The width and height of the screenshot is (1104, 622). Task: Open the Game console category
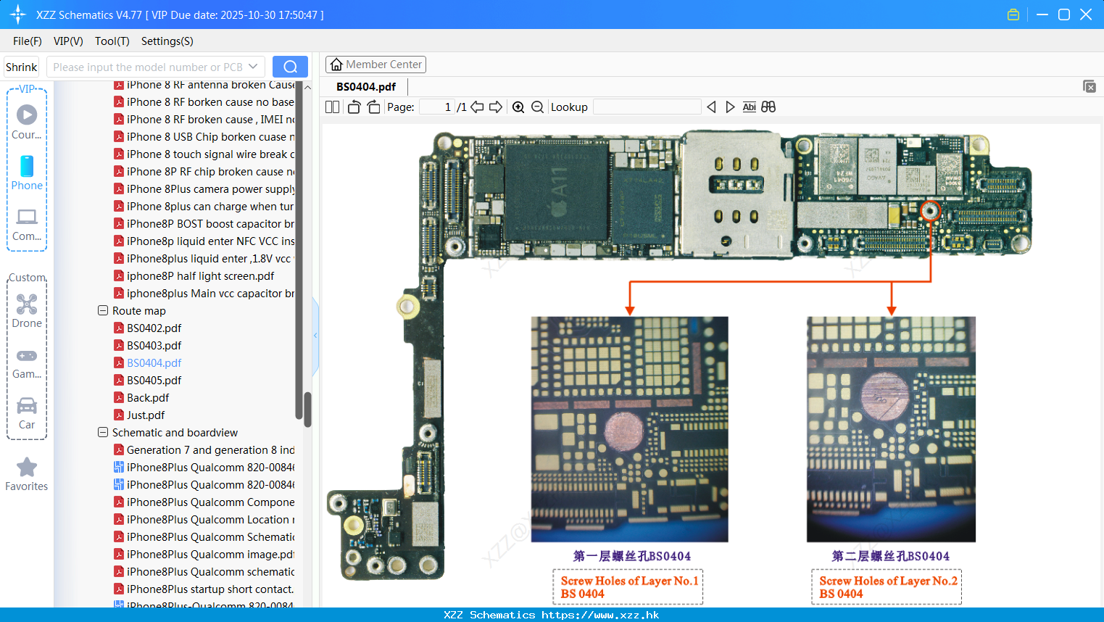pos(27,363)
